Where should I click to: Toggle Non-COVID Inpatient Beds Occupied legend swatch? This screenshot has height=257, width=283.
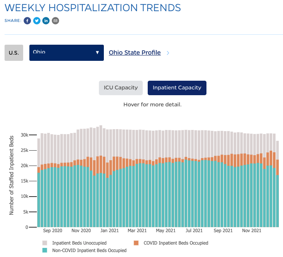(x=45, y=250)
